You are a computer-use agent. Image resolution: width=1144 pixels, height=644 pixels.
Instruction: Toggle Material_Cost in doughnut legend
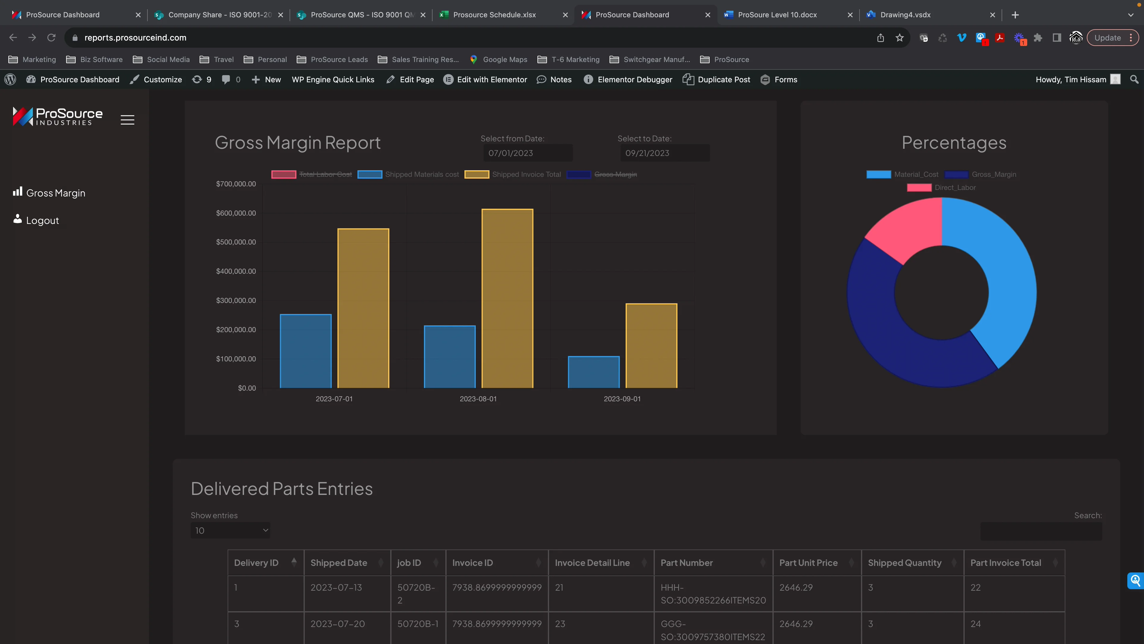tap(902, 174)
